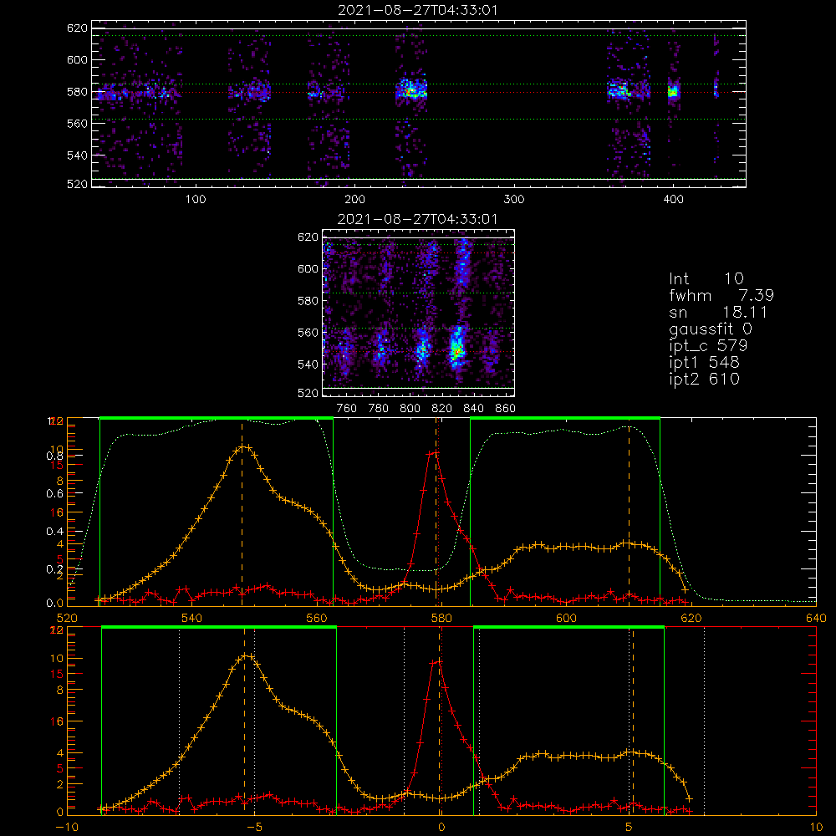The width and height of the screenshot is (836, 836).
Task: Select the 'ipt_c 579' readout
Action: point(709,346)
